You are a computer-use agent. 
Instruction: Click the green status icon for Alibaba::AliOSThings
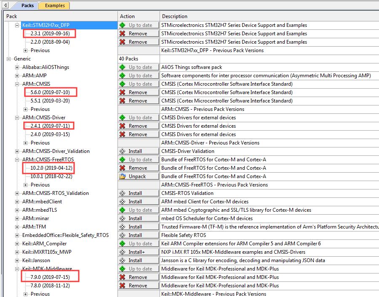click(123, 67)
